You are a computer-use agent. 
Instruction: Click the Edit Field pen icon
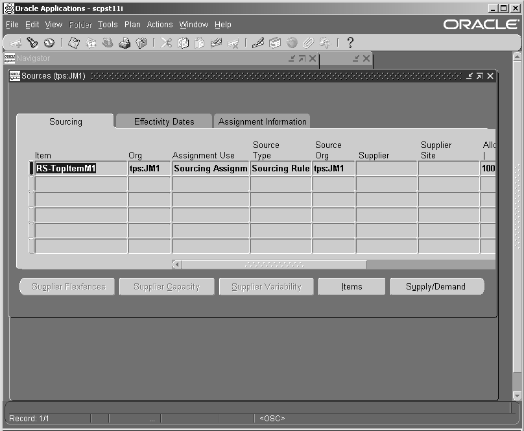pos(258,43)
